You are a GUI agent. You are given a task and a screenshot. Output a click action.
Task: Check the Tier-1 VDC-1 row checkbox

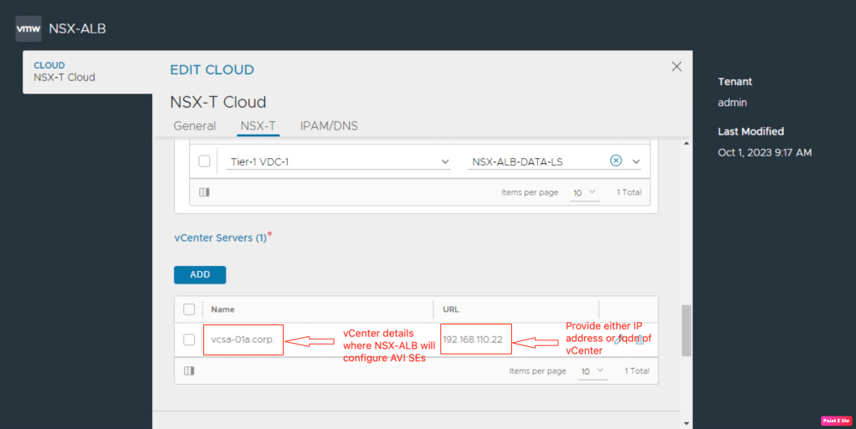(204, 161)
